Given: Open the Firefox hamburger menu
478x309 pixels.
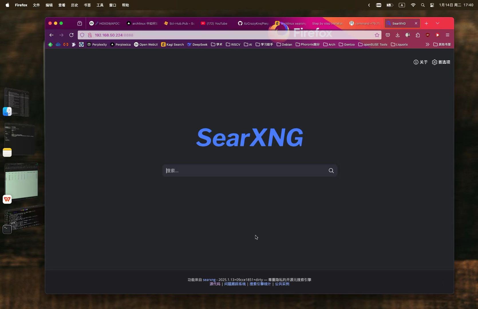Looking at the screenshot, I should click(447, 35).
